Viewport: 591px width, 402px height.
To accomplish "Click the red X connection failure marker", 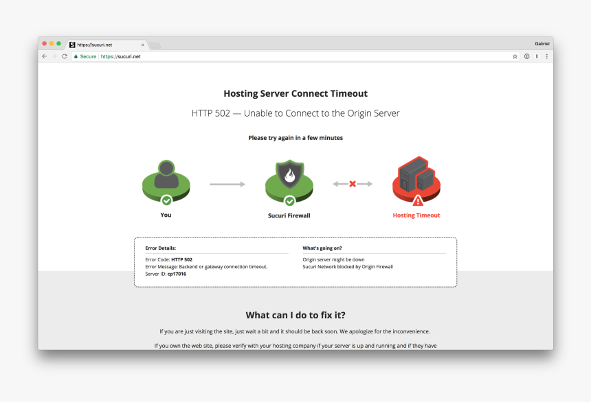I will (353, 184).
